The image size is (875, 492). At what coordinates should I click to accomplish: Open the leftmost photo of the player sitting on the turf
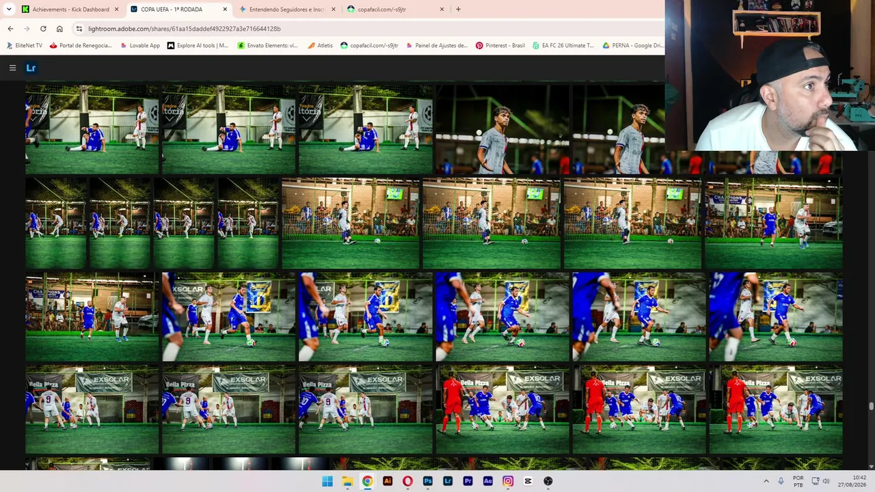tap(92, 129)
